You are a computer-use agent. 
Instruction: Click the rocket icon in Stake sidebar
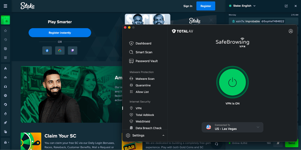(6, 123)
